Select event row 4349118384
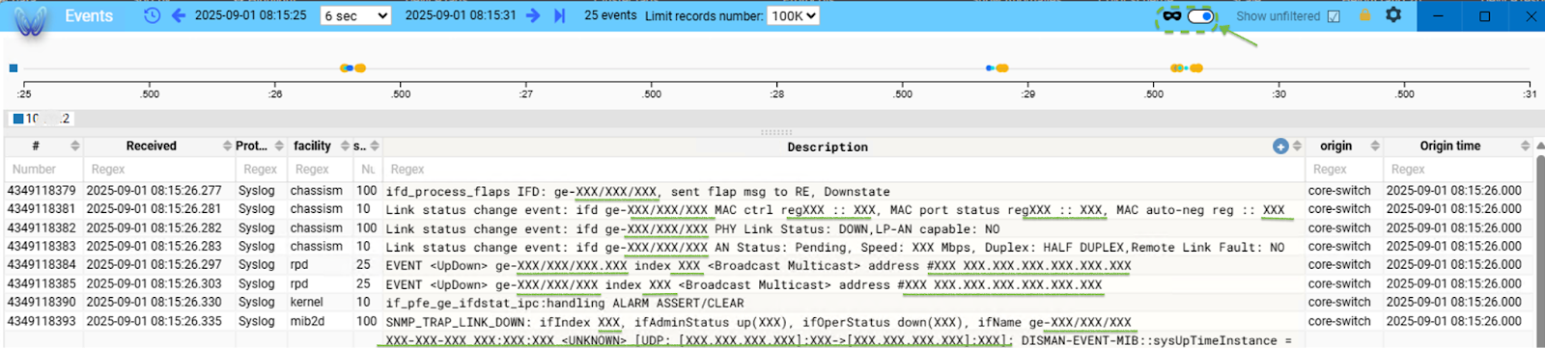Screen dimensions: 1545x348 [x=769, y=265]
